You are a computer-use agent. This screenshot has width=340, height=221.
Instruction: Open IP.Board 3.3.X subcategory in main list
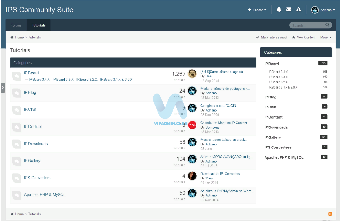63,80
